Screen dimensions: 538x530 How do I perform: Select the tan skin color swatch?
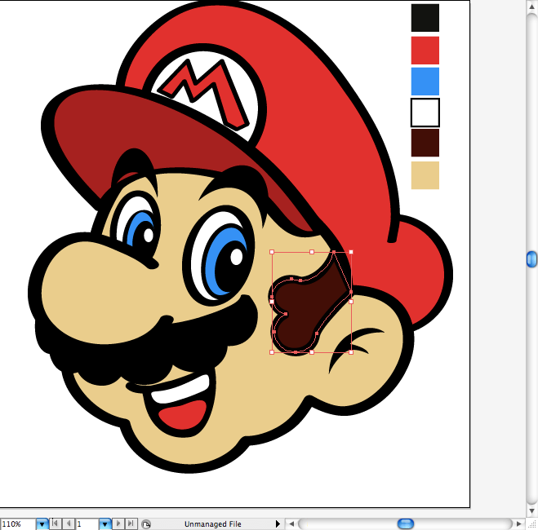[425, 175]
